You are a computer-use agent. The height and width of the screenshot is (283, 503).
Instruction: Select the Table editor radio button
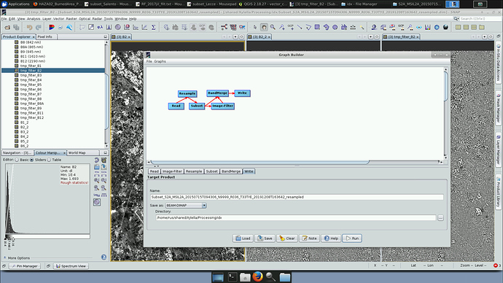49,160
